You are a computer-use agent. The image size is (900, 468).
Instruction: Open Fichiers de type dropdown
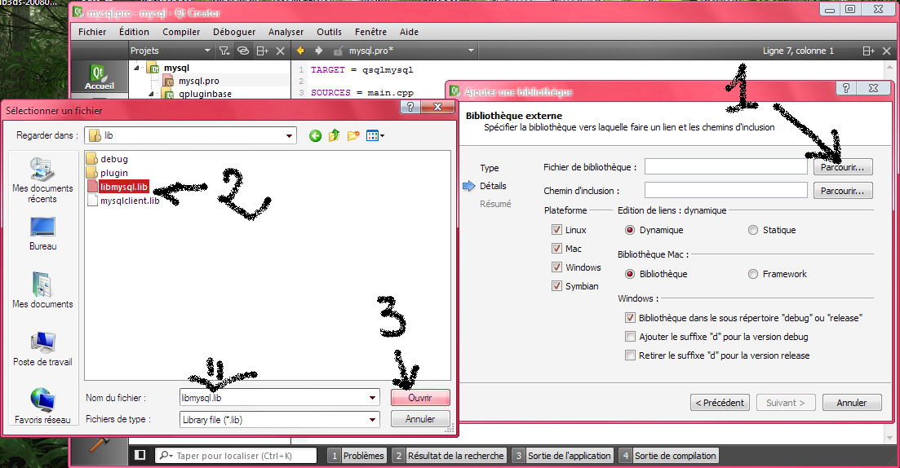tap(373, 420)
